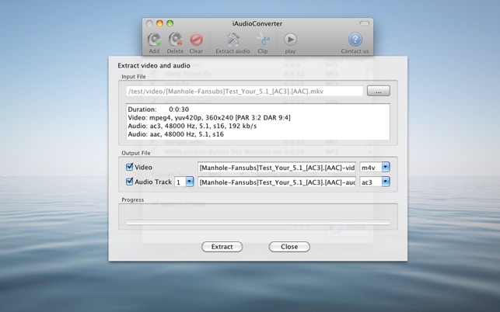This screenshot has height=312, width=500.
Task: Click the audio output filename field
Action: [277, 182]
